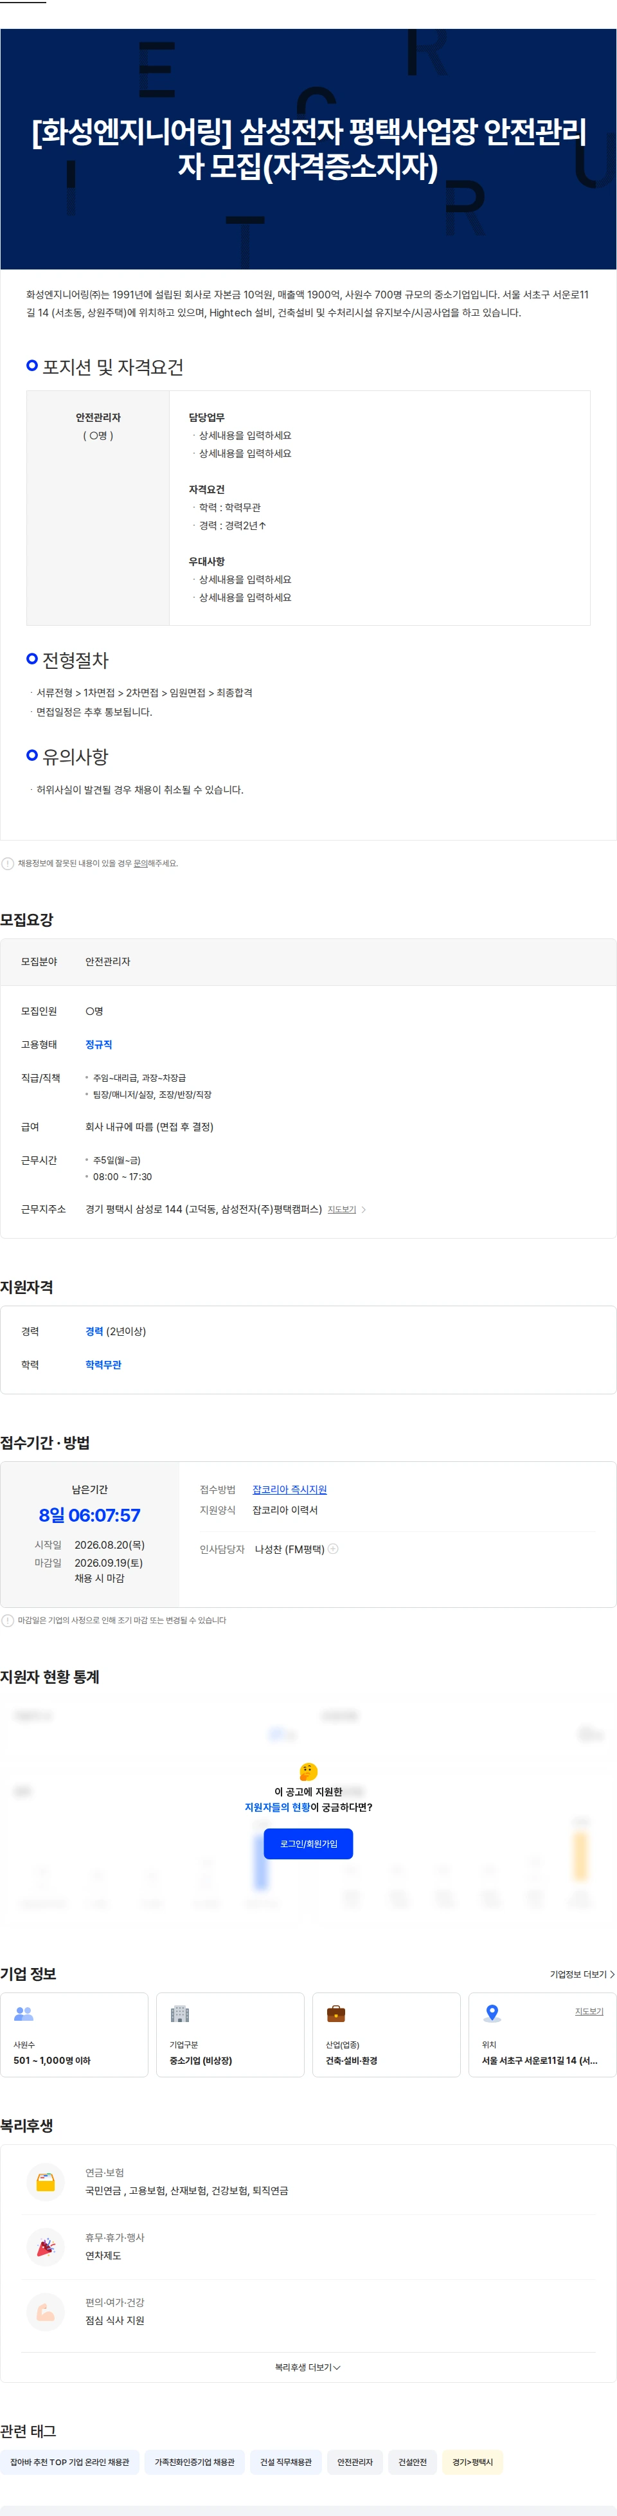Screen dimensions: 617x2516
Task: Click the 잡코리아 이력서 text
Action: [x=285, y=1510]
